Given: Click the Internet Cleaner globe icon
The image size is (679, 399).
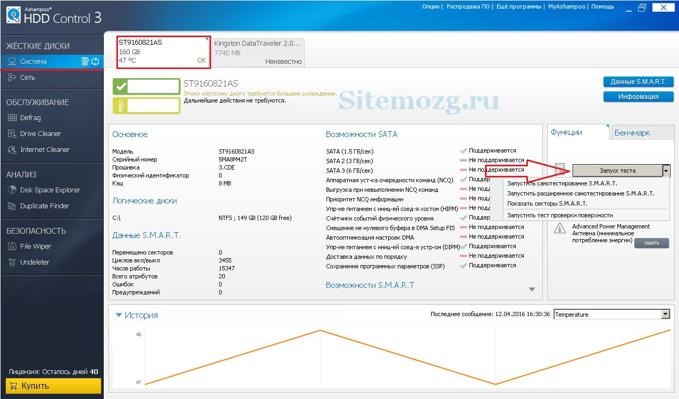Looking at the screenshot, I should (x=12, y=150).
